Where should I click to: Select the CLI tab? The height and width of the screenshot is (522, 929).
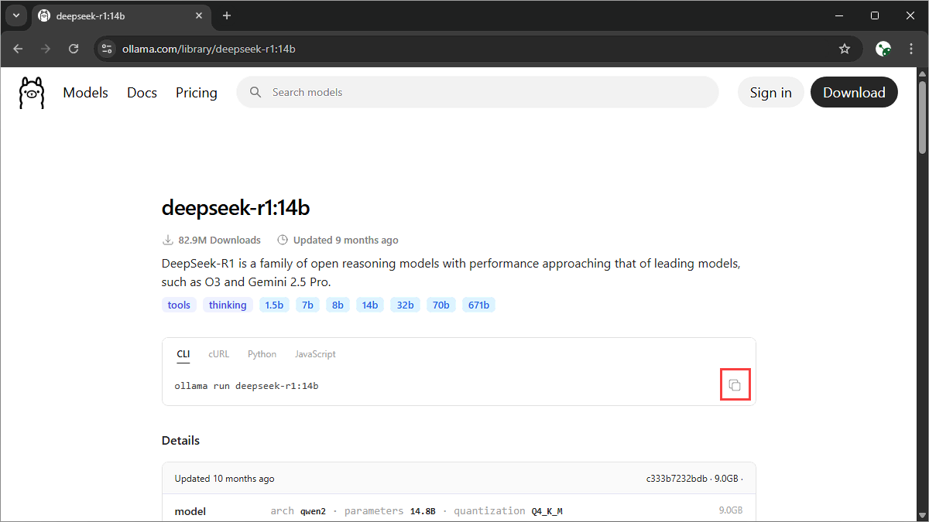(x=183, y=354)
